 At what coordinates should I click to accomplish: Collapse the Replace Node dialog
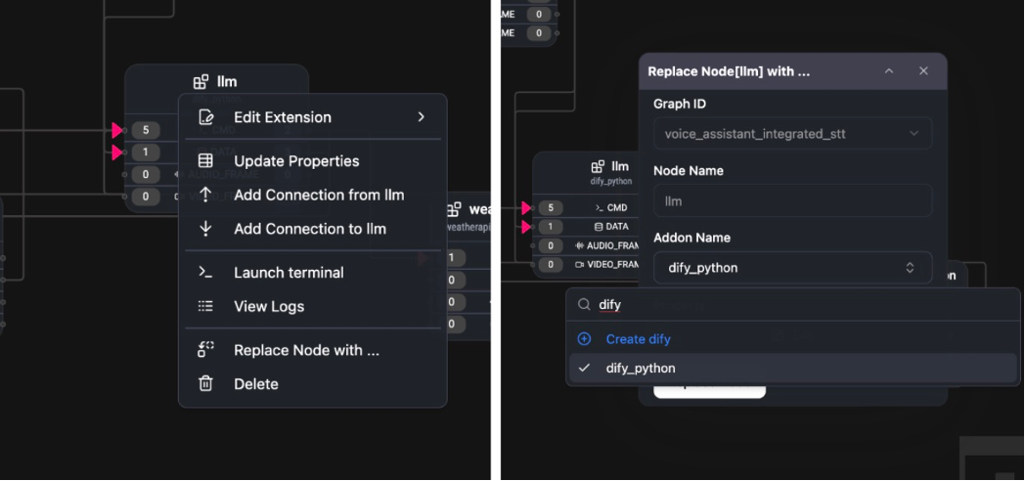[x=889, y=71]
